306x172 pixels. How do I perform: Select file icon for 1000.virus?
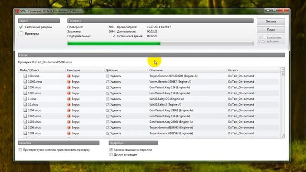point(25,87)
